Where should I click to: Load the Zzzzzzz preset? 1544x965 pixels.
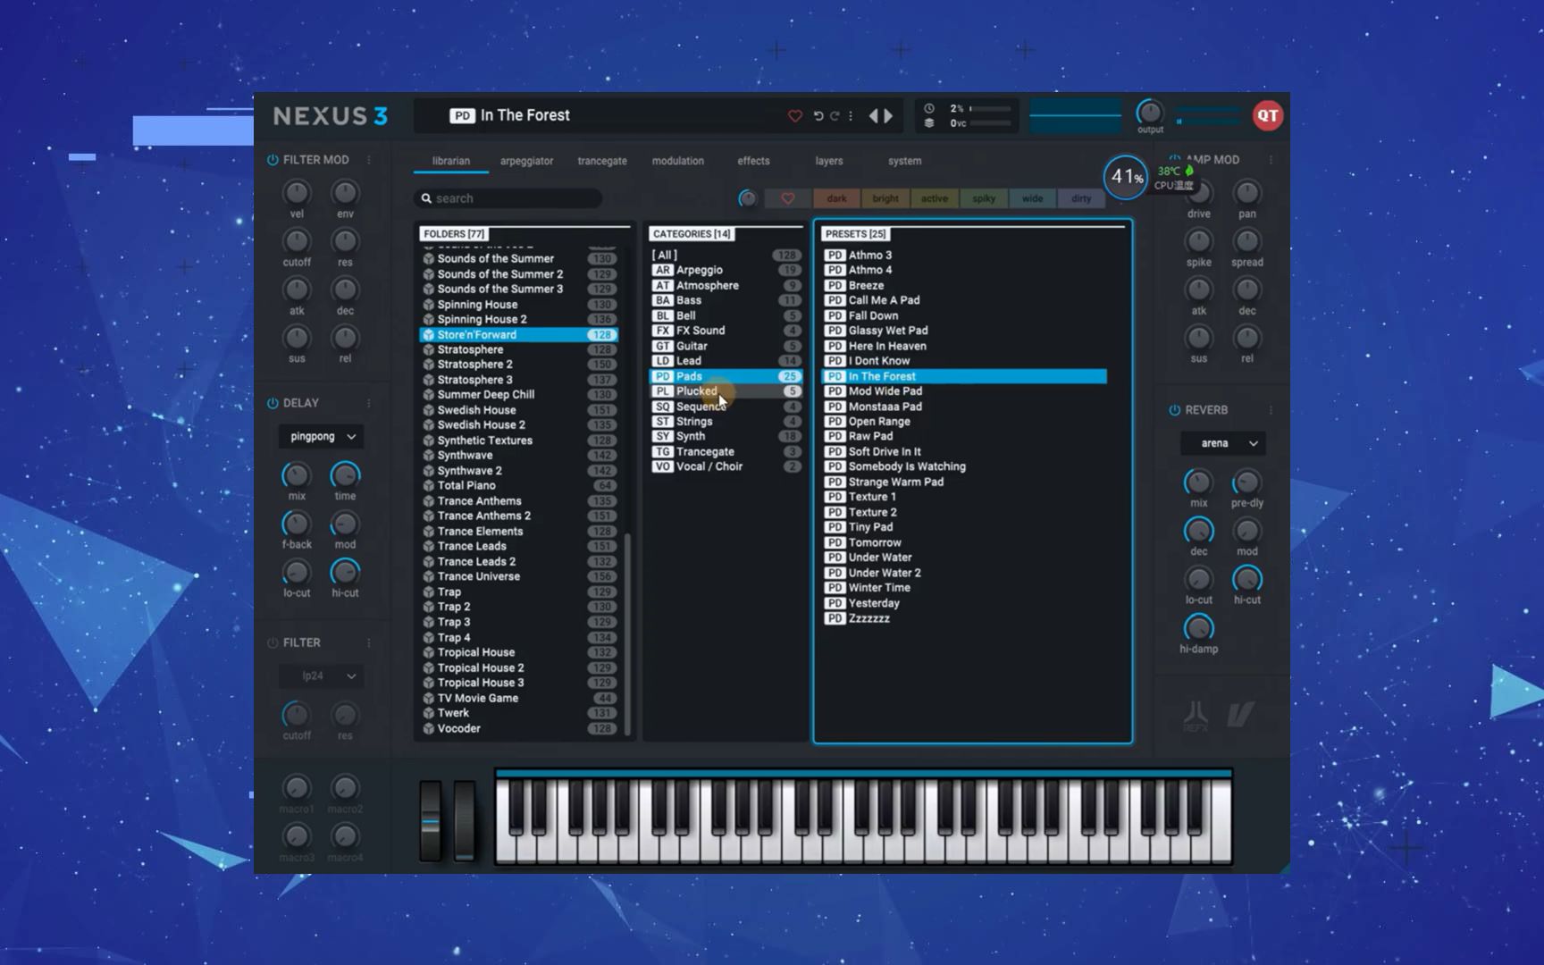[964, 618]
